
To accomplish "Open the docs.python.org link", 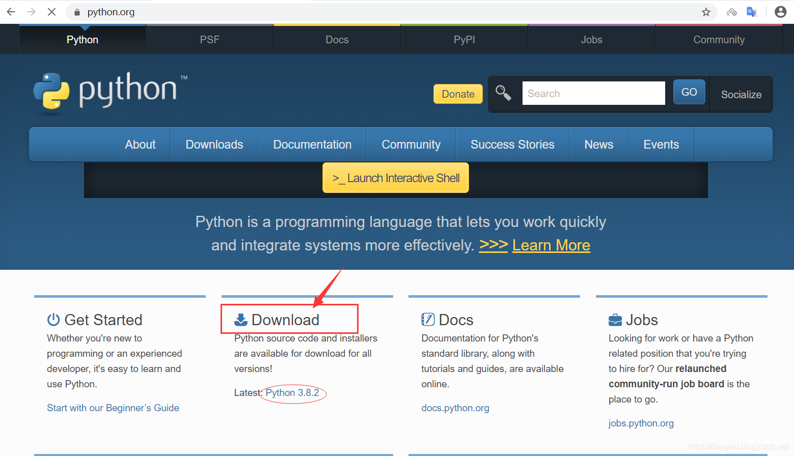I will coord(455,408).
